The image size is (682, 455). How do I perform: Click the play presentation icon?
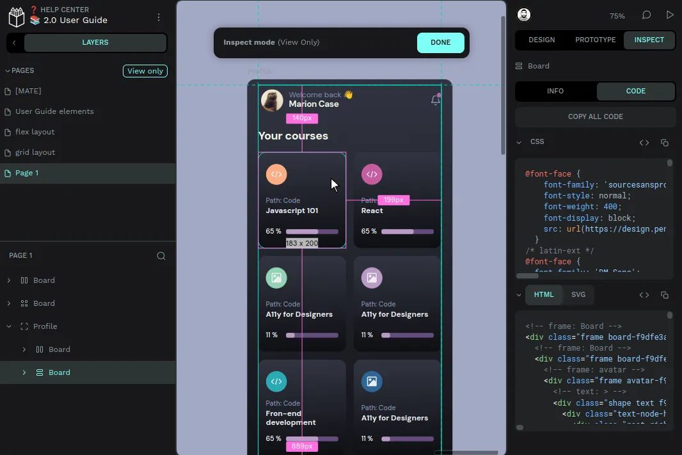pyautogui.click(x=670, y=15)
